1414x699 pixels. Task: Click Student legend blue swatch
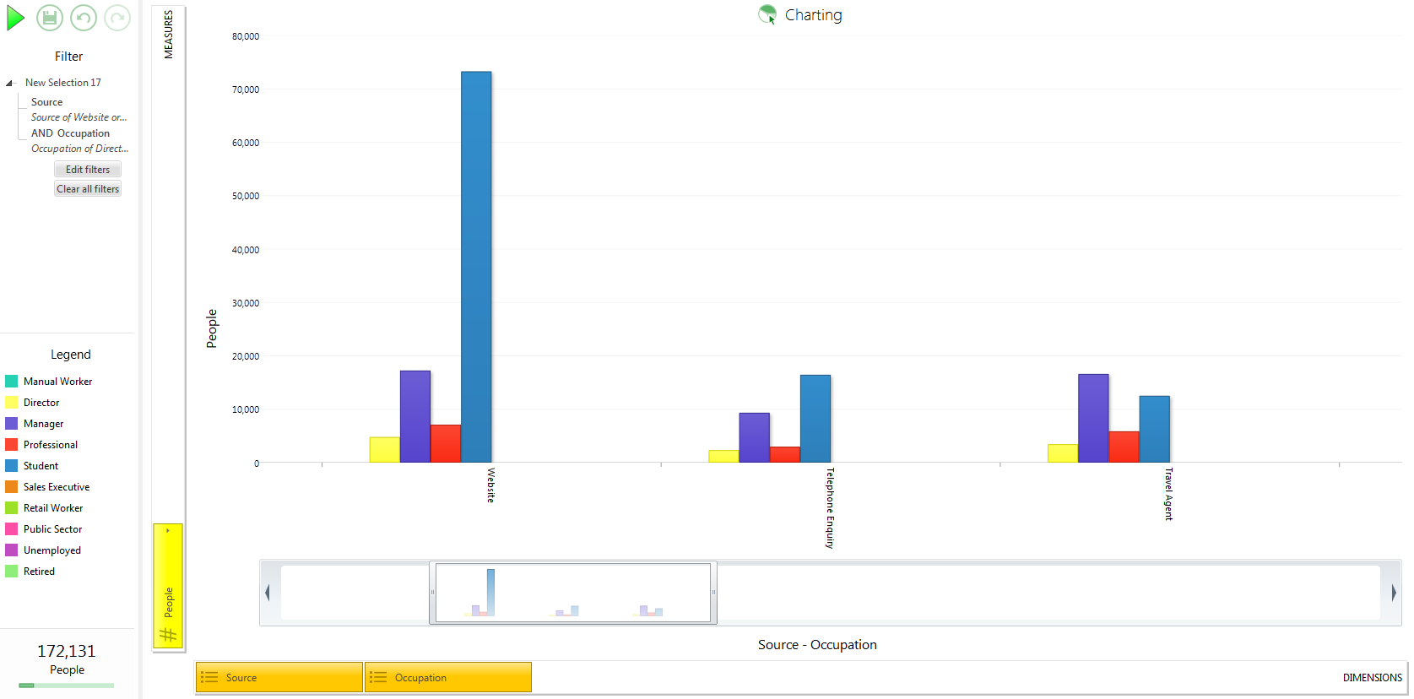tap(12, 466)
